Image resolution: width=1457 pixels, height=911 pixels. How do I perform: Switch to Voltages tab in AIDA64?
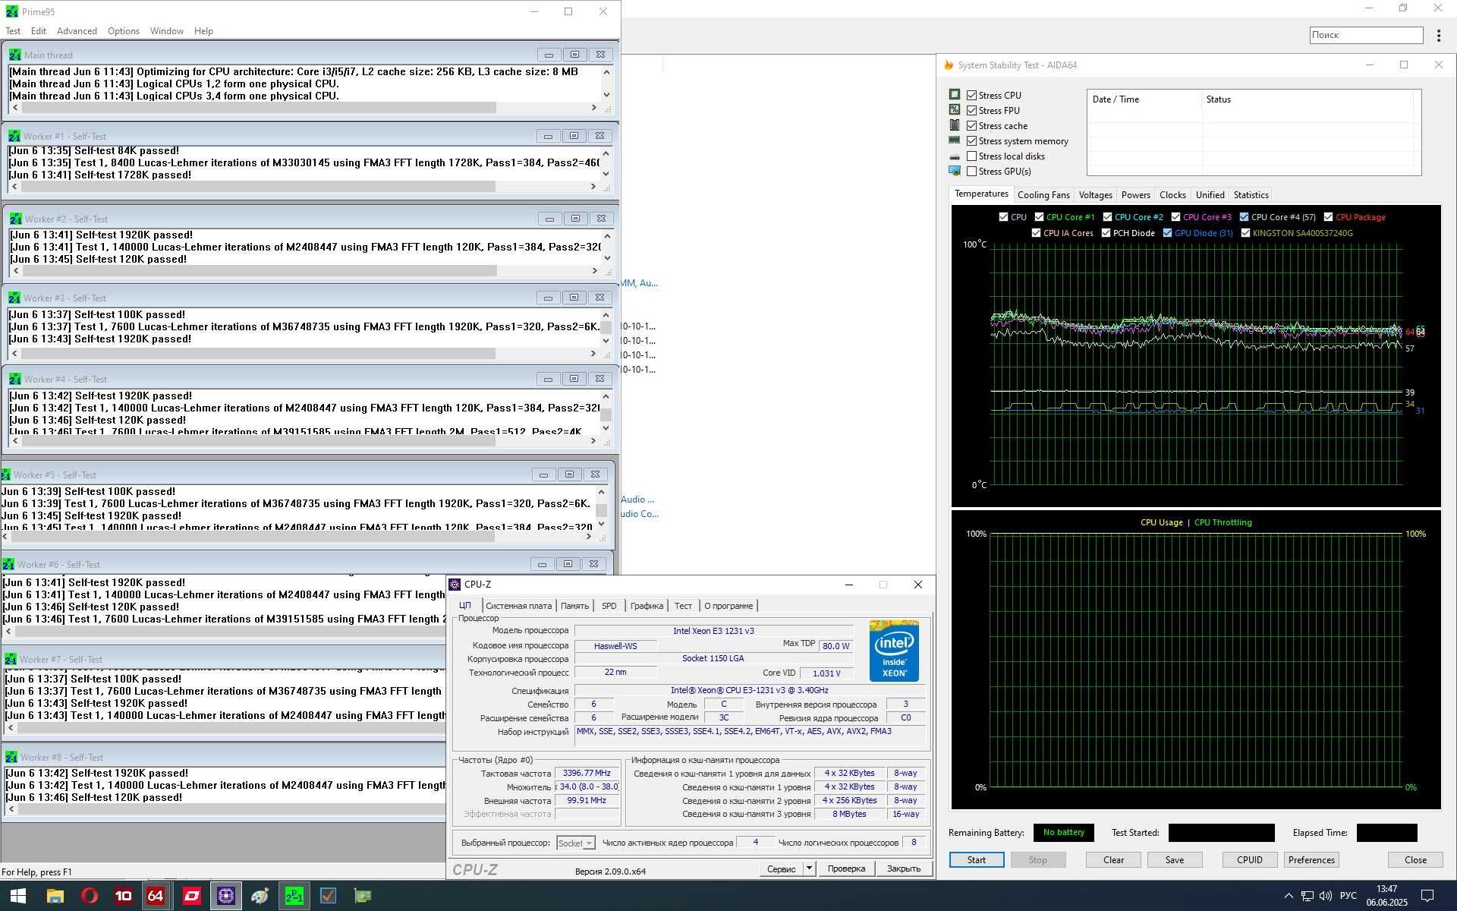1095,195
